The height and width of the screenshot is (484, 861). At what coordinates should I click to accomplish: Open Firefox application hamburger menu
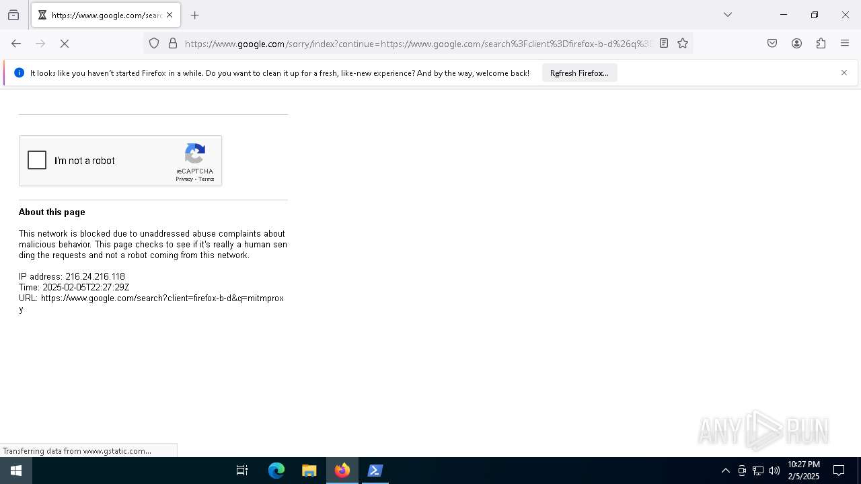[845, 44]
